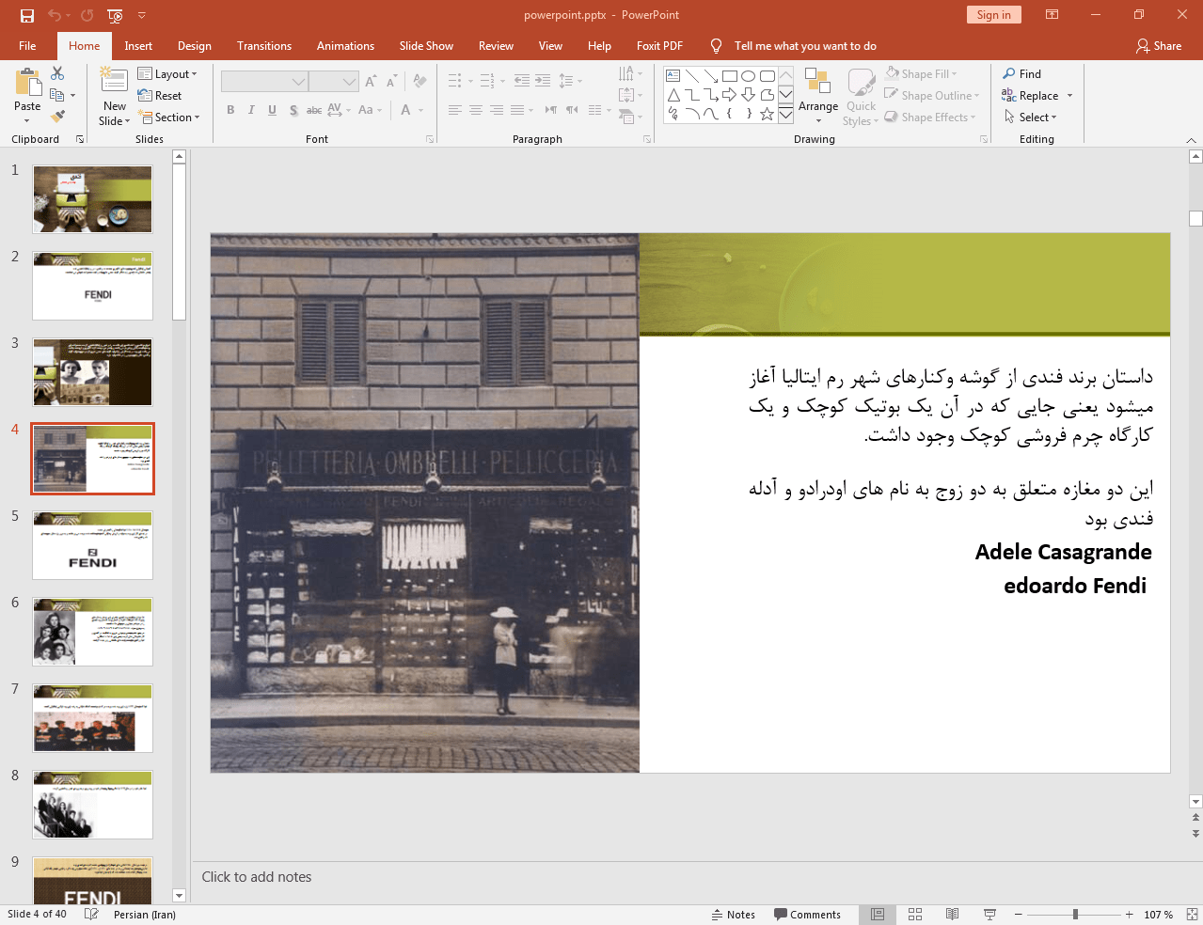The width and height of the screenshot is (1203, 925).
Task: Click the Start From Beginning presentation icon
Action: pyautogui.click(x=115, y=15)
